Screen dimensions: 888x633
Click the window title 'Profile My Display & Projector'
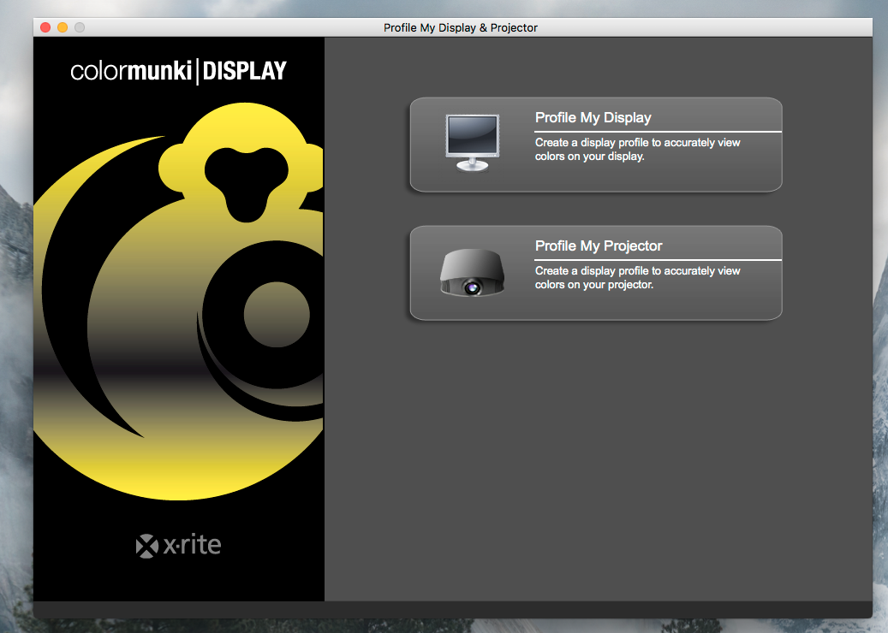(461, 27)
